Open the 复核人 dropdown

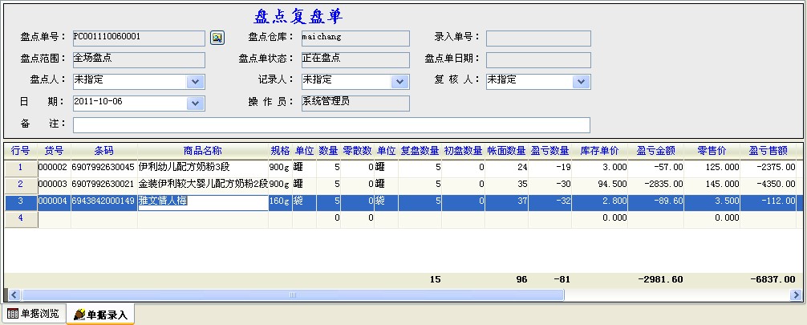click(582, 82)
